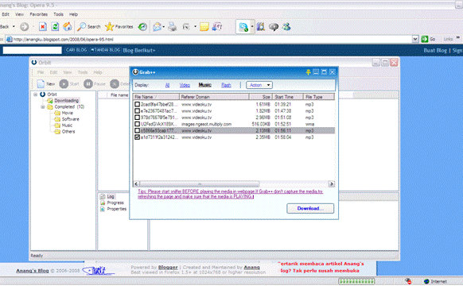Click the Go button beside address bar
Viewport: 463px width, 297px height.
pyautogui.click(x=428, y=39)
